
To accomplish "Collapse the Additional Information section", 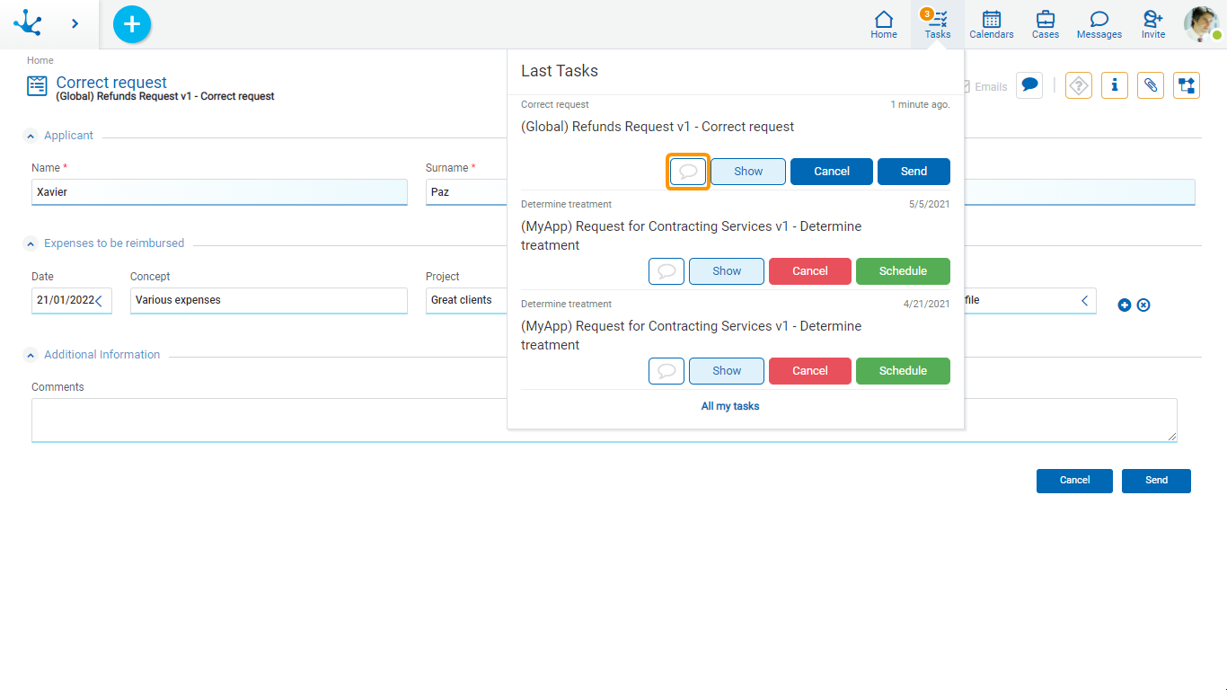I will click(x=31, y=355).
